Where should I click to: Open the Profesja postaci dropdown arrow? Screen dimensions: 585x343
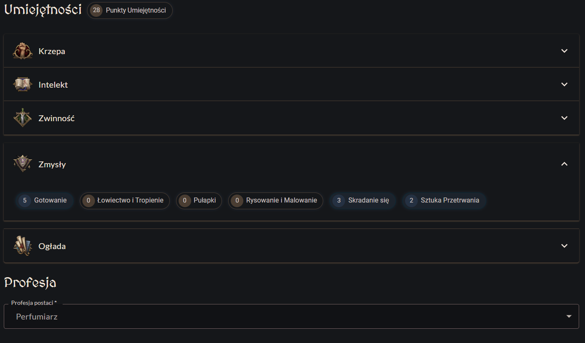pyautogui.click(x=569, y=317)
